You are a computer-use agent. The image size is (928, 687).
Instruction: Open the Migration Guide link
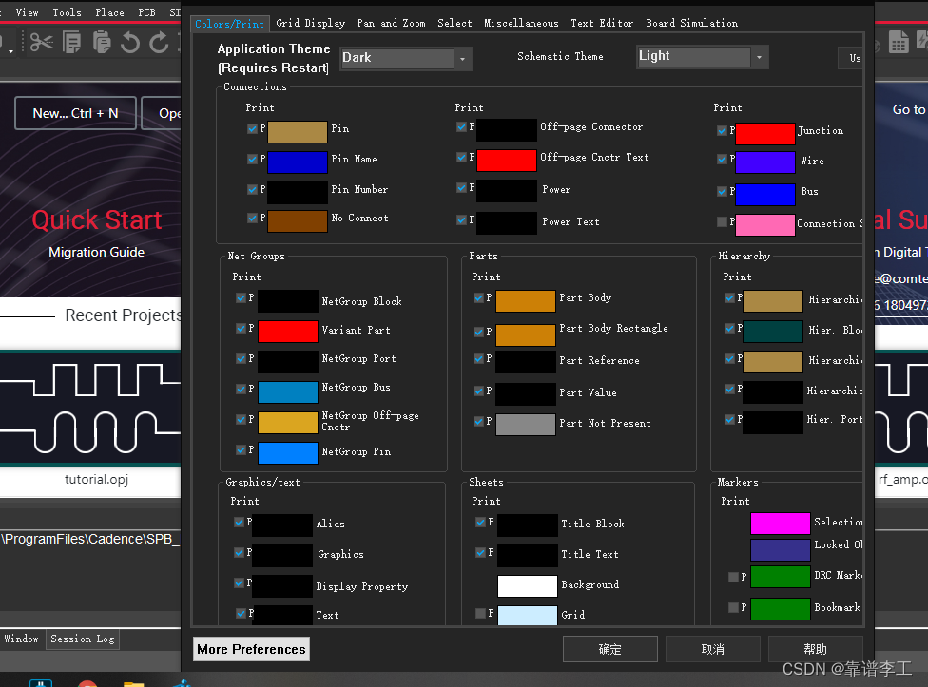coord(96,252)
